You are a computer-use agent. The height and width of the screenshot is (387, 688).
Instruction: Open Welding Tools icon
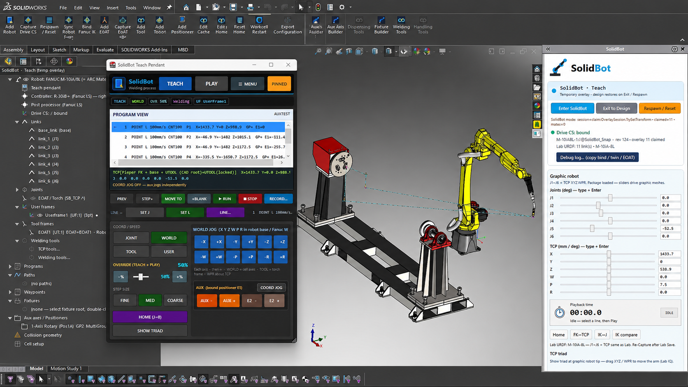pos(401,25)
